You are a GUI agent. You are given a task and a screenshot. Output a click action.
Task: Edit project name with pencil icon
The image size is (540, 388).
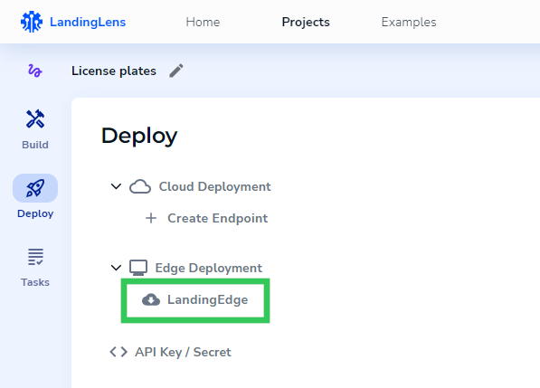[176, 71]
